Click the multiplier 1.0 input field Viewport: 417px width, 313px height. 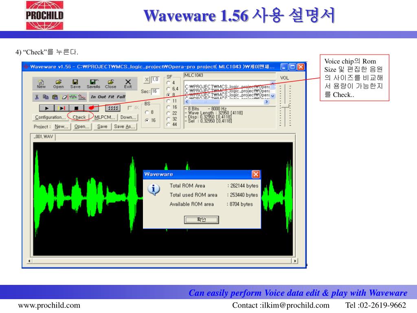pos(155,79)
